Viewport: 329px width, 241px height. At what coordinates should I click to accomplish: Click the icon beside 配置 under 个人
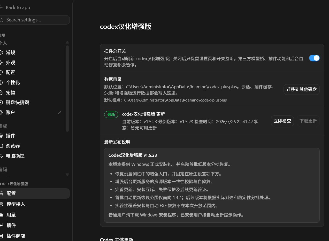1,73
